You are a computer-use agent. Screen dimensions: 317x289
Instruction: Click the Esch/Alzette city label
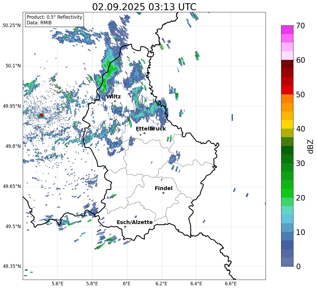tap(135, 222)
